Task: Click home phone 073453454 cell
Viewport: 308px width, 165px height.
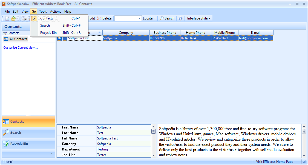Action: [x=196, y=38]
